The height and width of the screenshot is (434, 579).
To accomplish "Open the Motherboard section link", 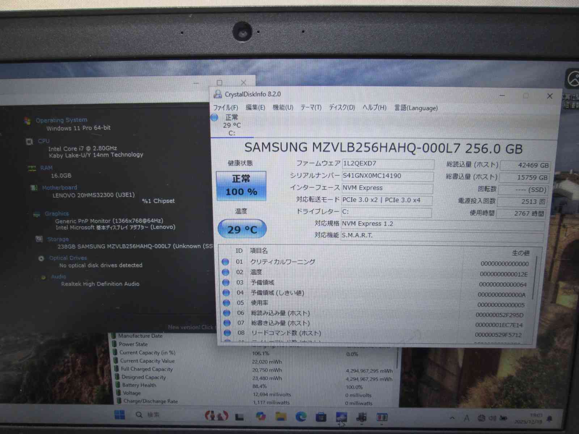I will coord(59,187).
